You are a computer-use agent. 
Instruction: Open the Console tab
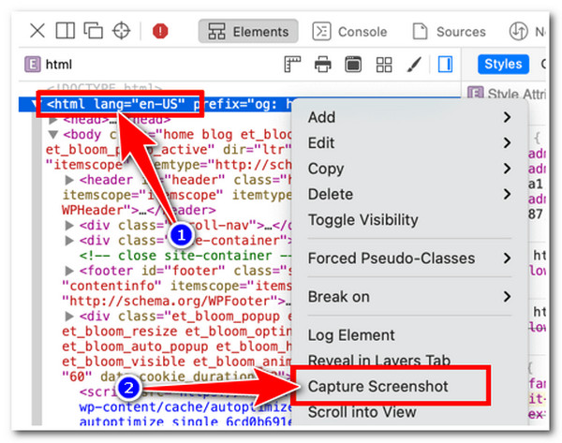(x=349, y=32)
